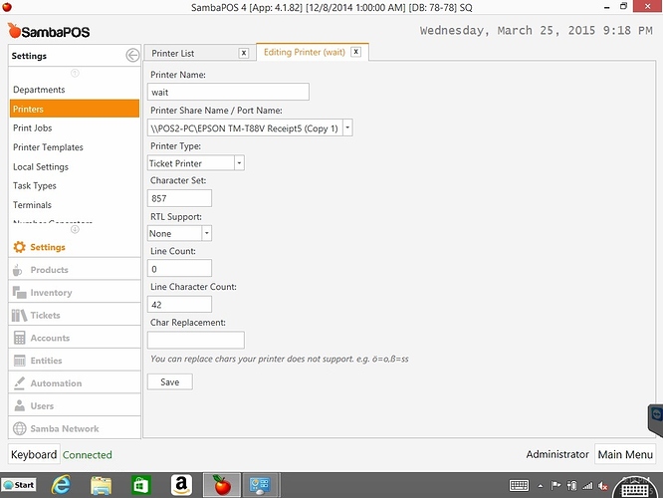Save the printer settings
663x498 pixels.
tap(170, 381)
